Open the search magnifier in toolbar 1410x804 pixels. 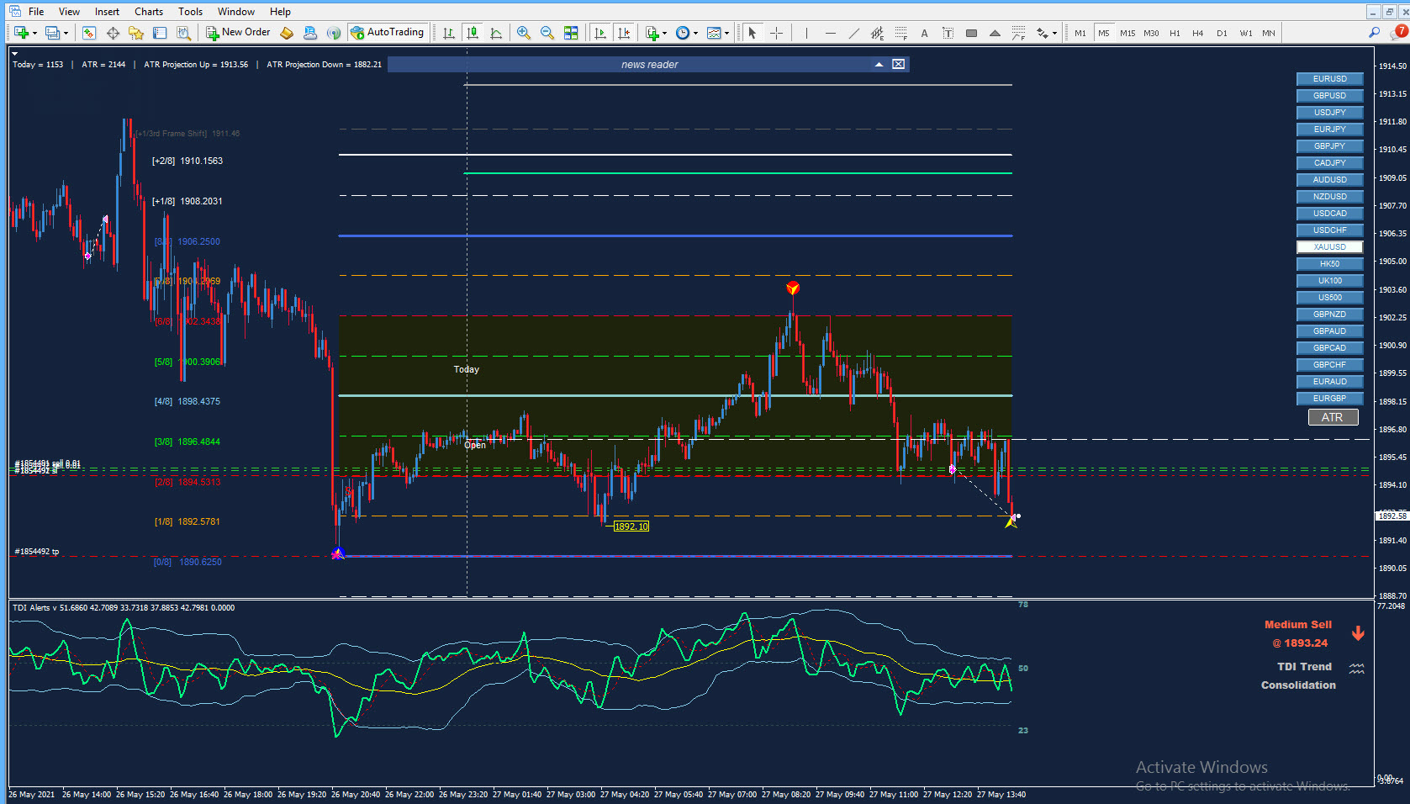(1374, 33)
